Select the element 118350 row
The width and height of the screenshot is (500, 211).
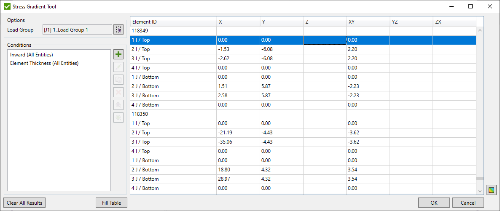(x=173, y=114)
